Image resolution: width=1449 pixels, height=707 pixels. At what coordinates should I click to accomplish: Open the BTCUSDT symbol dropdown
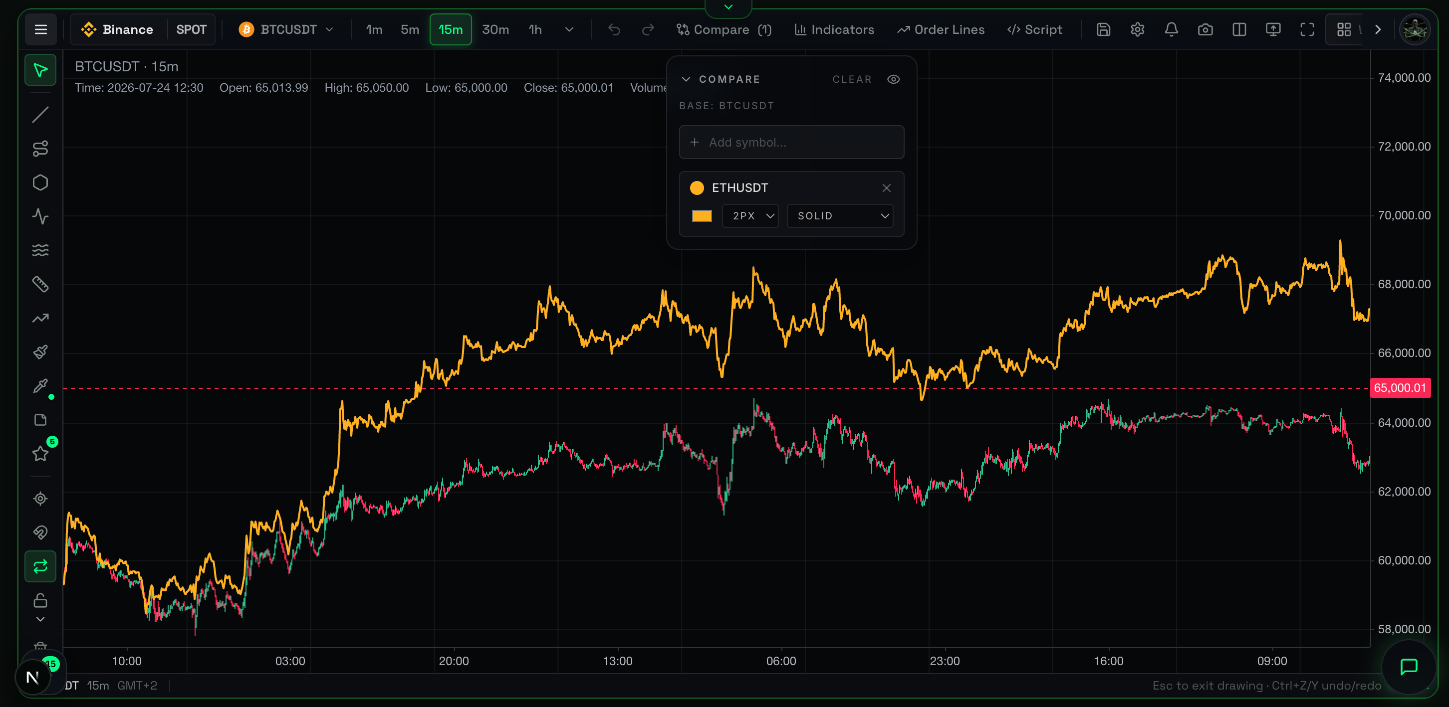click(286, 30)
